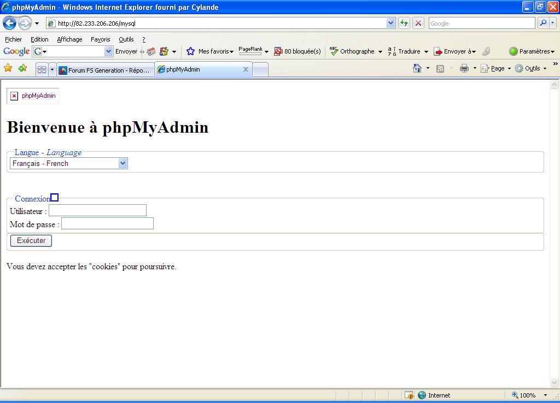Viewport: 560px width, 403px height.
Task: Stop loading with the red X icon
Action: click(x=418, y=23)
